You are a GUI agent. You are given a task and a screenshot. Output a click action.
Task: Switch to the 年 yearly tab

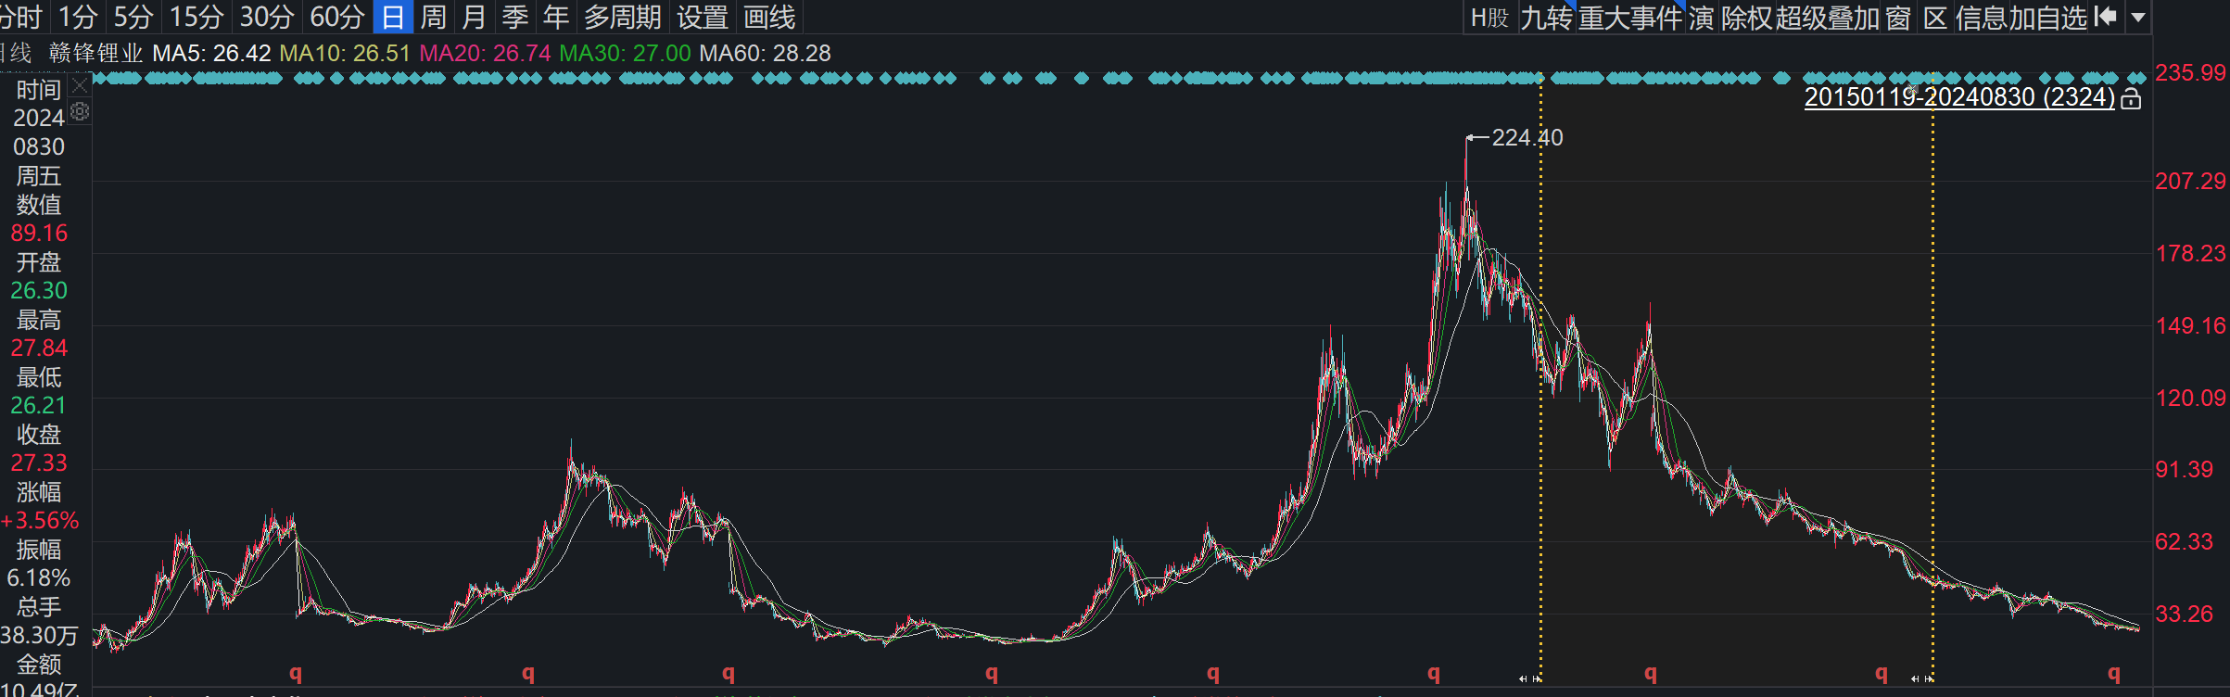point(556,17)
